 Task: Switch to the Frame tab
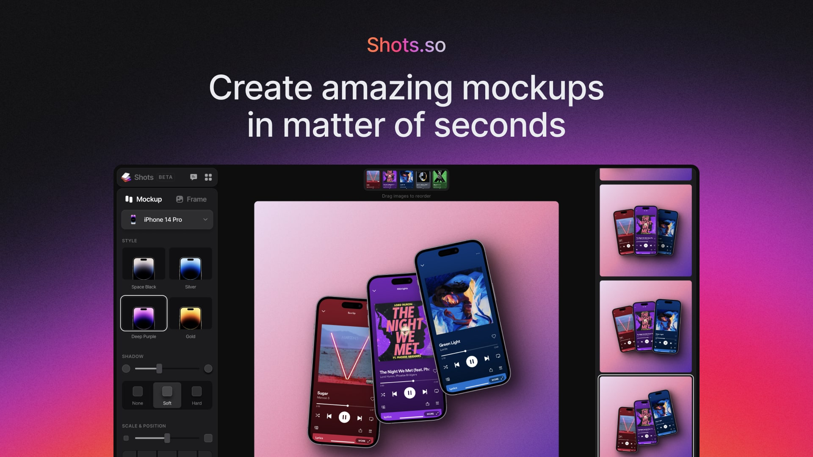[192, 199]
